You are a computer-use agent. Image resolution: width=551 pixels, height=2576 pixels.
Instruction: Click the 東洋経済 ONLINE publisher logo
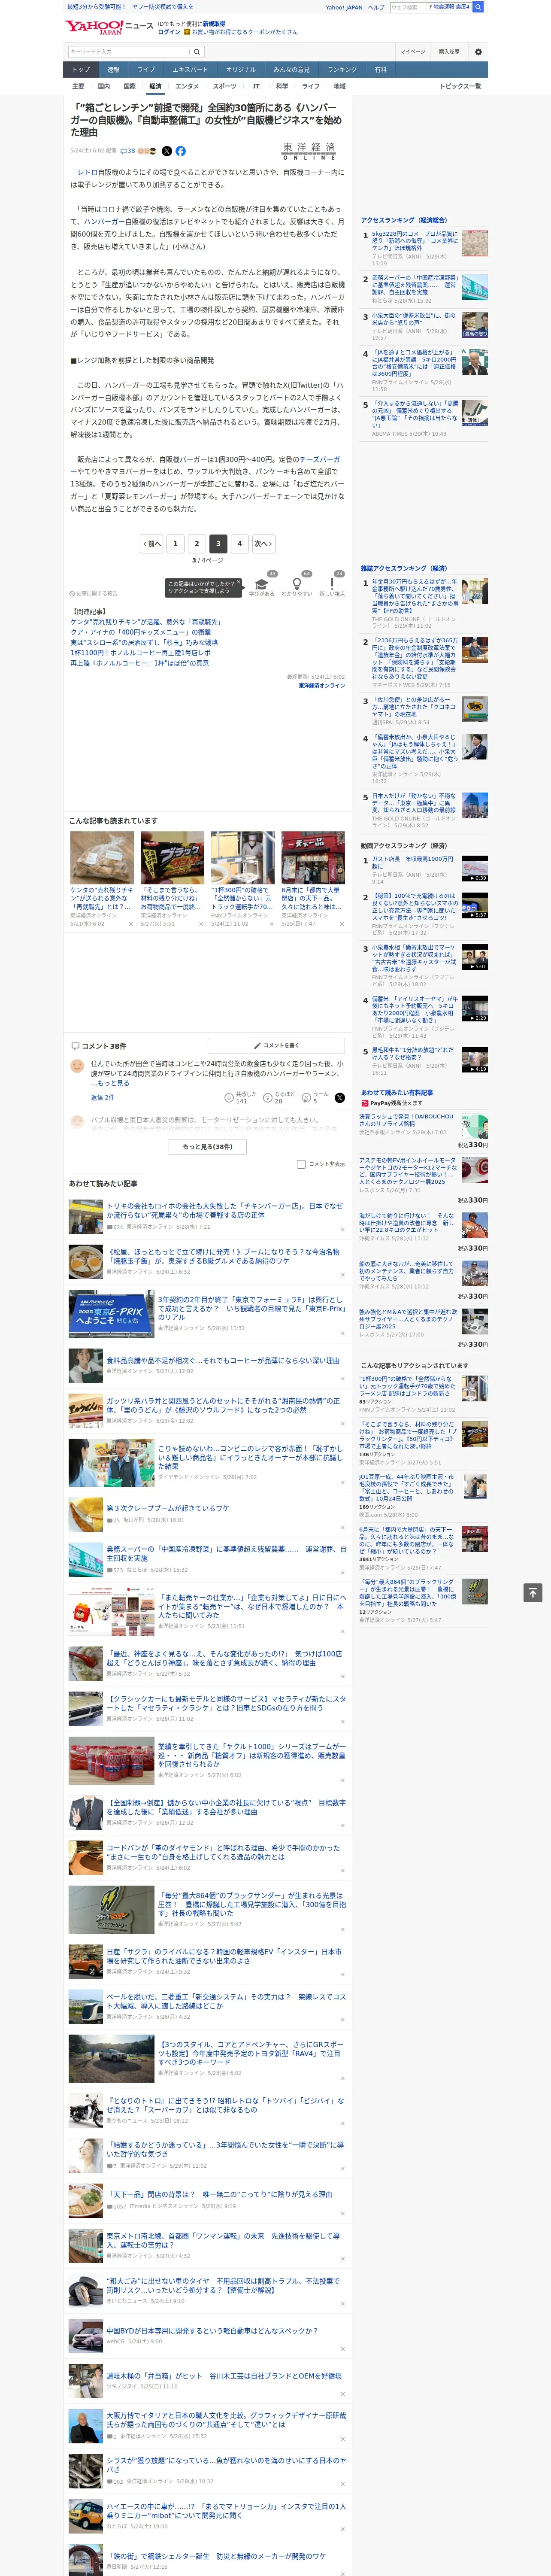308,151
